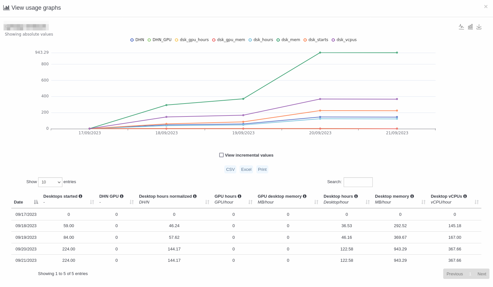The width and height of the screenshot is (493, 287).
Task: Go to Next table page
Action: pos(482,274)
